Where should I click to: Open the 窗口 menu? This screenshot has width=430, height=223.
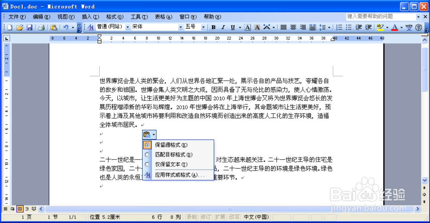point(188,17)
